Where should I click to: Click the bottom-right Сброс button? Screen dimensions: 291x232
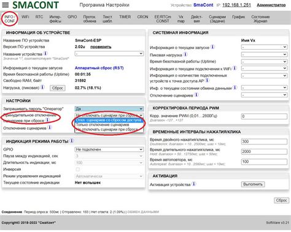click(x=281, y=200)
